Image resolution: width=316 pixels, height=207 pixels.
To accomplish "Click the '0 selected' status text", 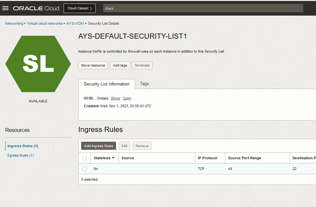I will (x=89, y=179).
